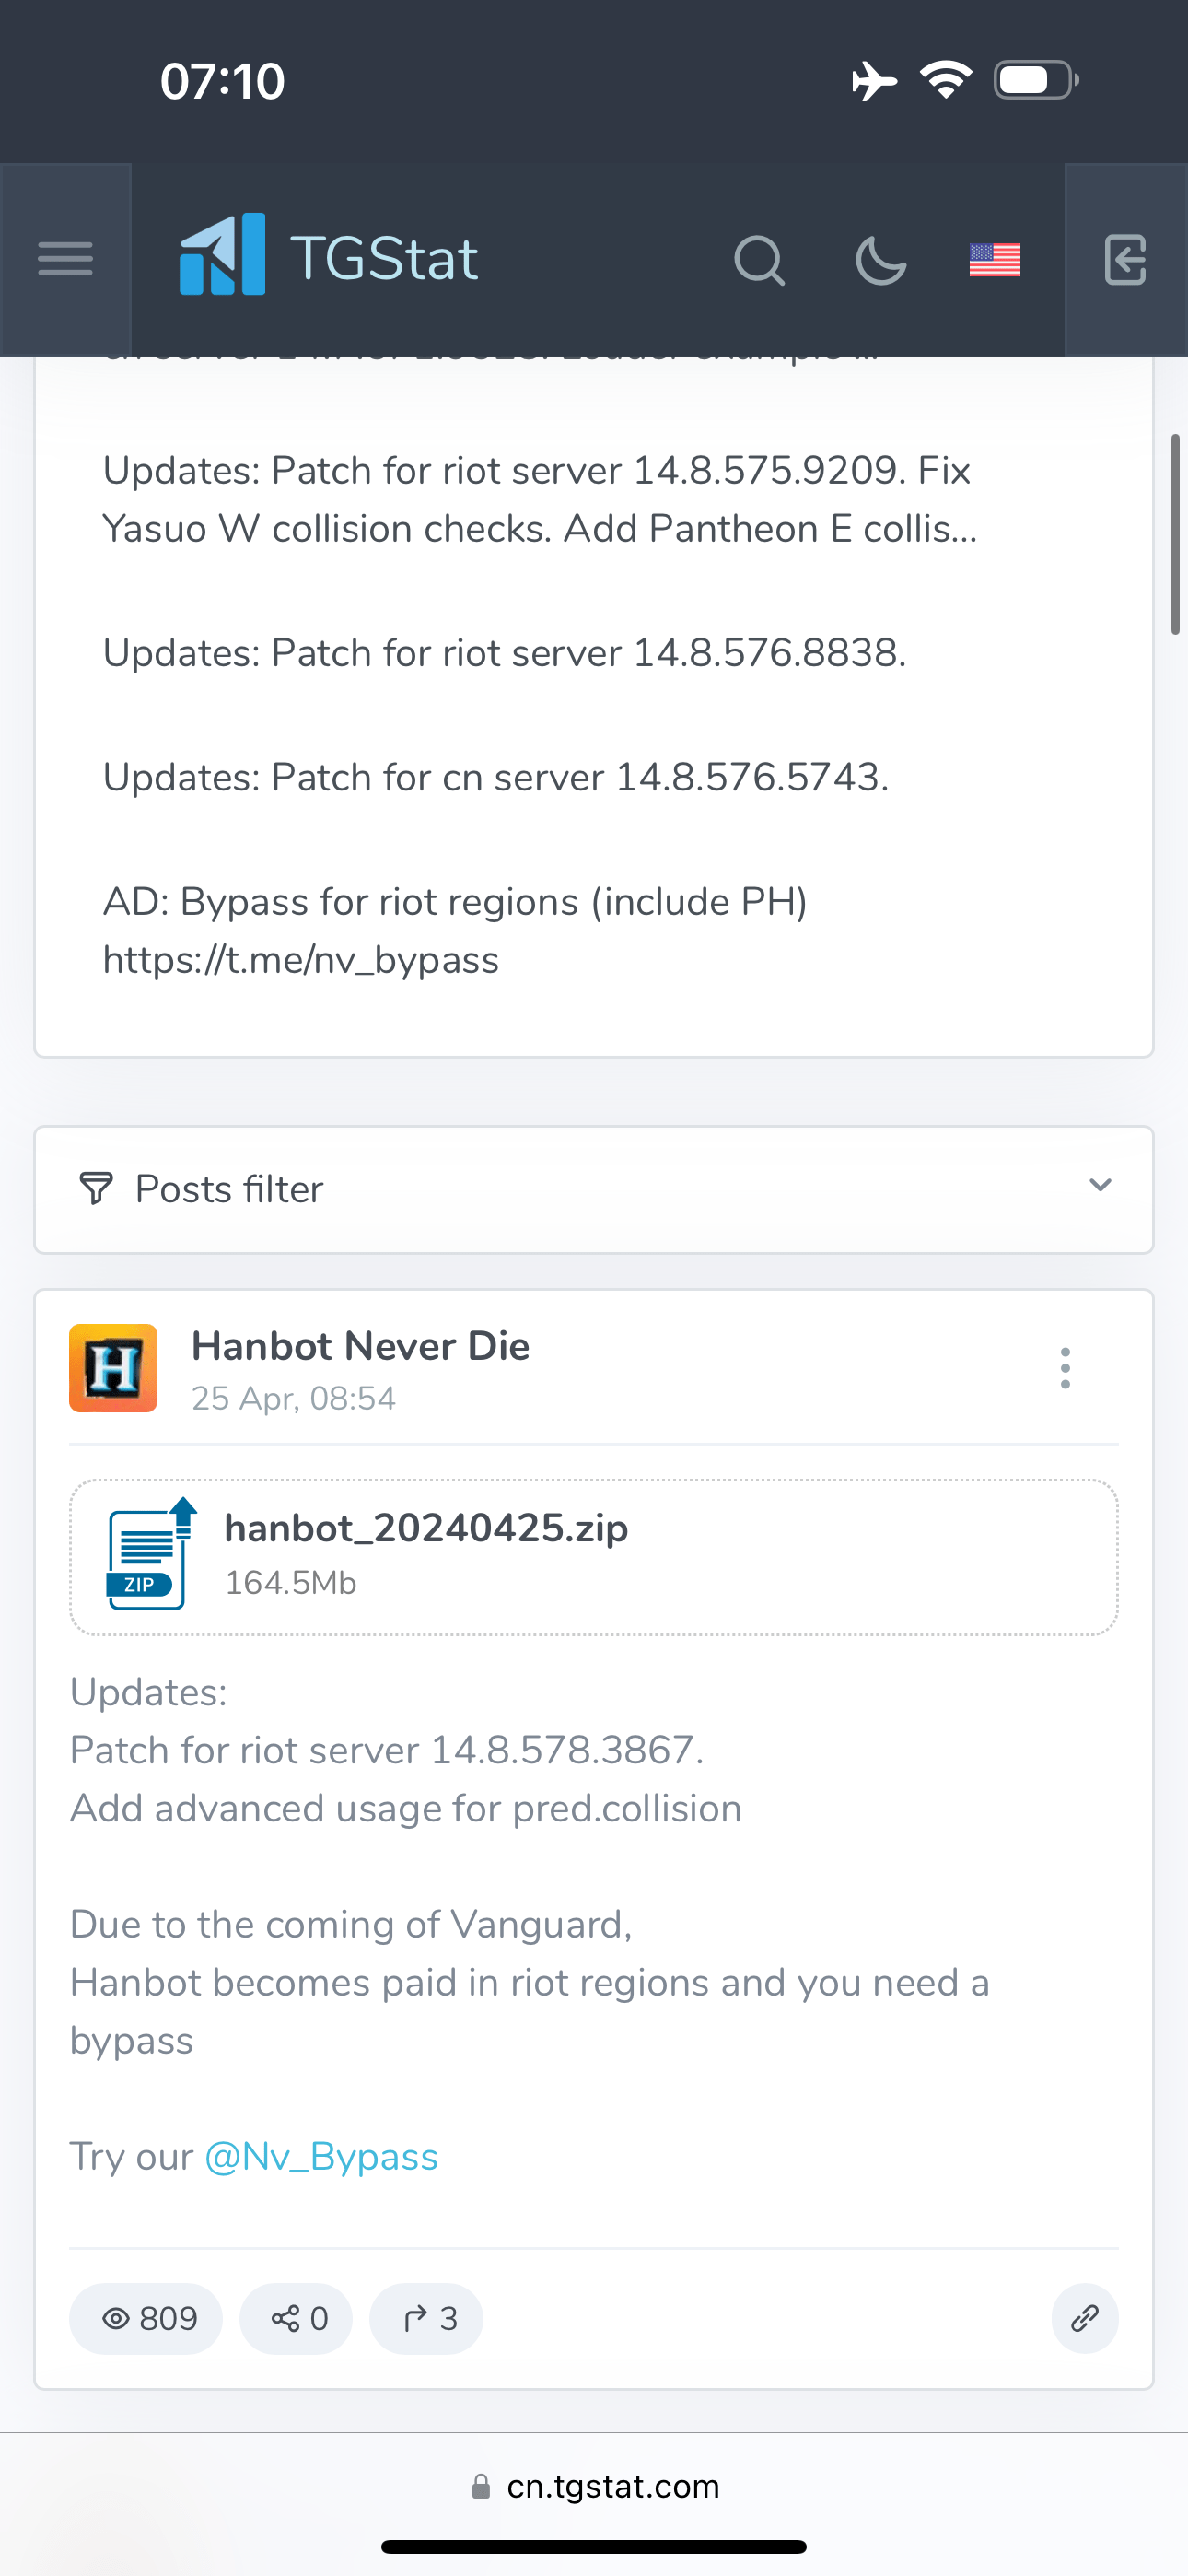Open the hamburger menu

coord(65,259)
